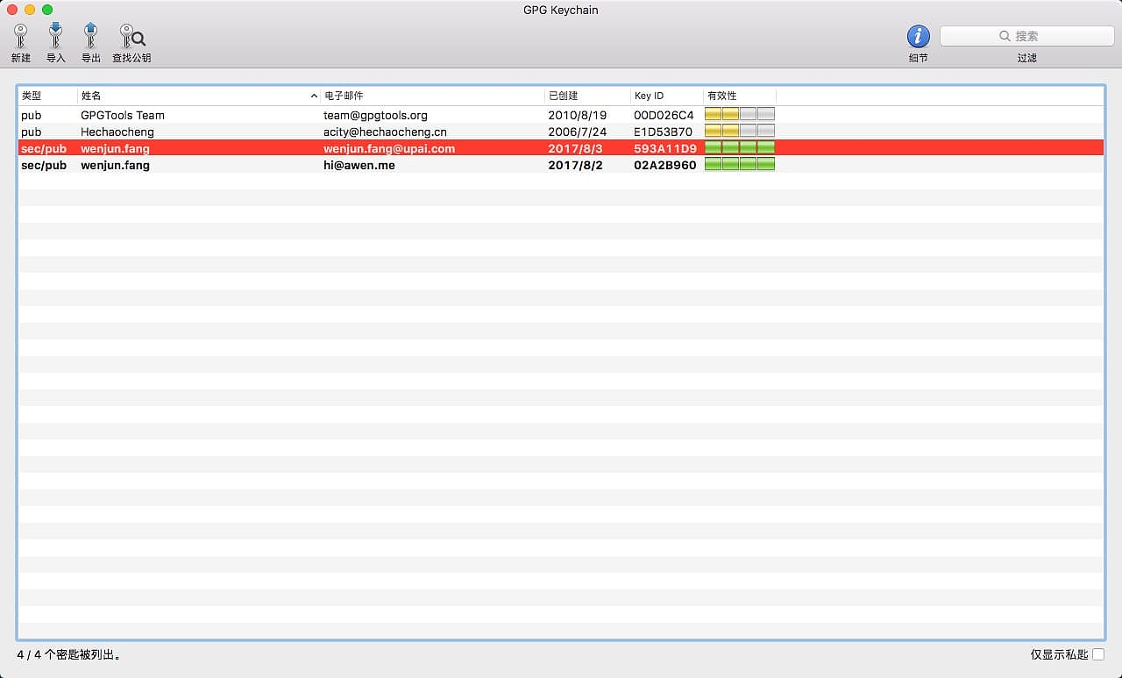Click the green maximize window button
This screenshot has height=678, width=1122.
(x=47, y=10)
